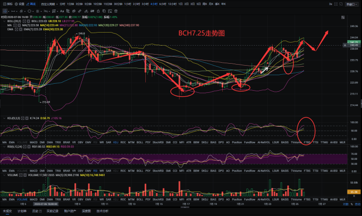Toggle visibility of the MA indicator row

pyautogui.click(x=15, y=26)
